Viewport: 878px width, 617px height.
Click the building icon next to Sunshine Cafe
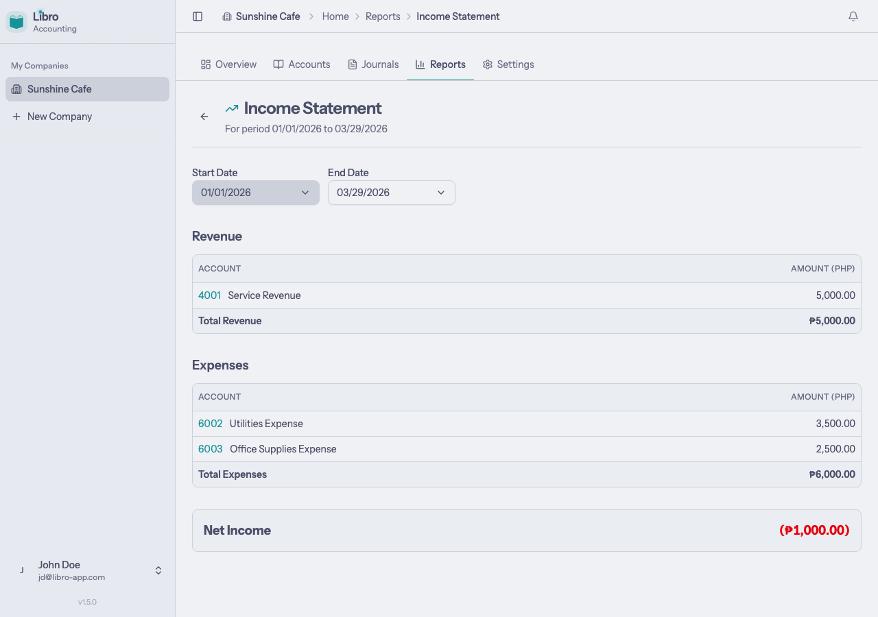pos(17,88)
